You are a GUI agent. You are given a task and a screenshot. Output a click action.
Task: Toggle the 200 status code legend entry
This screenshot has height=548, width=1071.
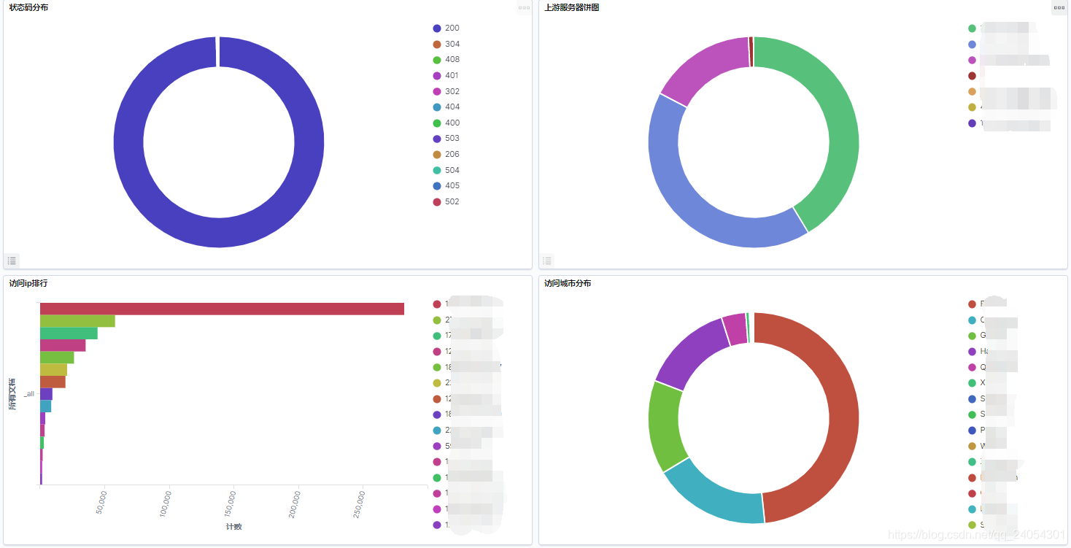coord(446,28)
